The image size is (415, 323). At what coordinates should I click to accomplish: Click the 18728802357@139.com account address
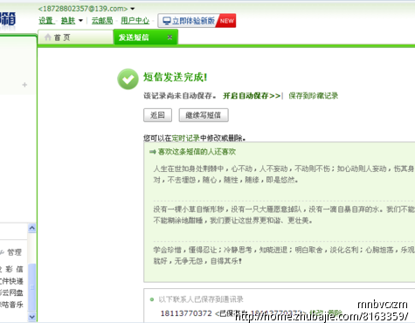coord(83,9)
